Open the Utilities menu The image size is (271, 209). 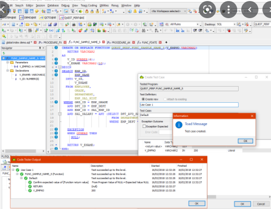[x=104, y=6]
